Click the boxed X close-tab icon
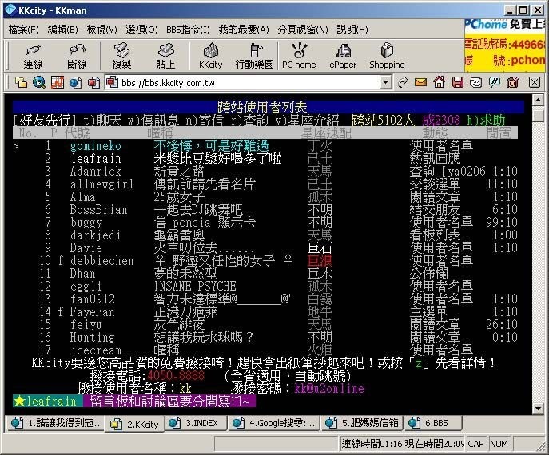The width and height of the screenshot is (549, 455). click(535, 82)
